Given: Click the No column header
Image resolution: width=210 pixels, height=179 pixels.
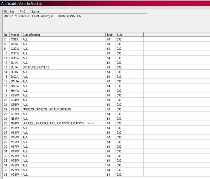Looking at the screenshot, I should [x=6, y=35].
